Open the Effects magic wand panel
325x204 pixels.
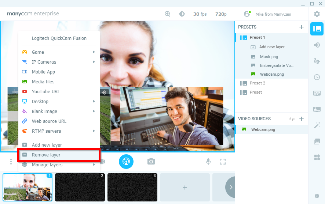(317, 125)
